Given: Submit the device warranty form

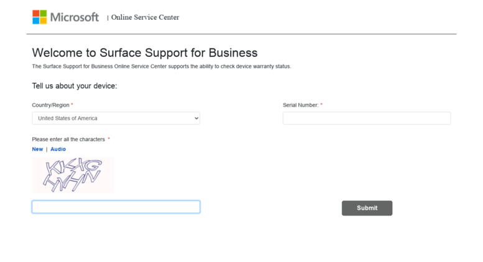Looking at the screenshot, I should click(367, 208).
